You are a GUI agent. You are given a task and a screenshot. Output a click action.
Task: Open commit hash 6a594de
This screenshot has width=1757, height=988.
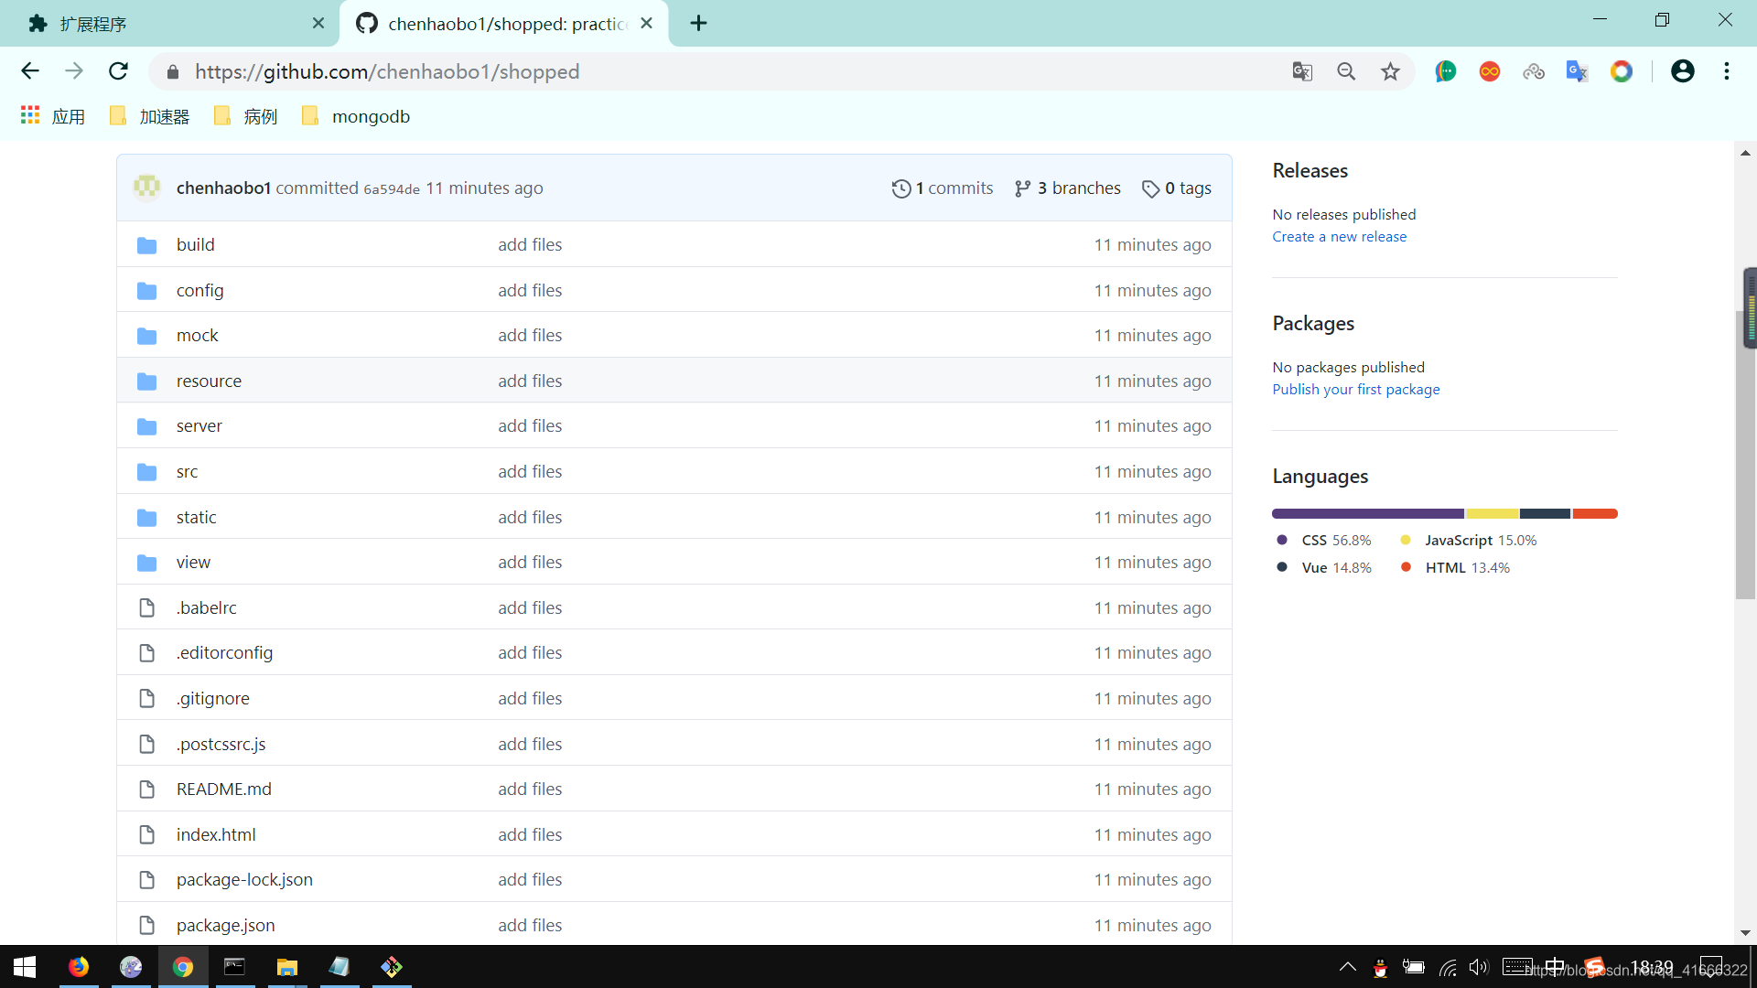click(392, 188)
